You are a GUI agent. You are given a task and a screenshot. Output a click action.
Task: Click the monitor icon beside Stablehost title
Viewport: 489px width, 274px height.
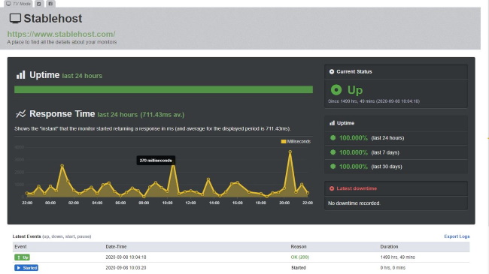coord(15,18)
